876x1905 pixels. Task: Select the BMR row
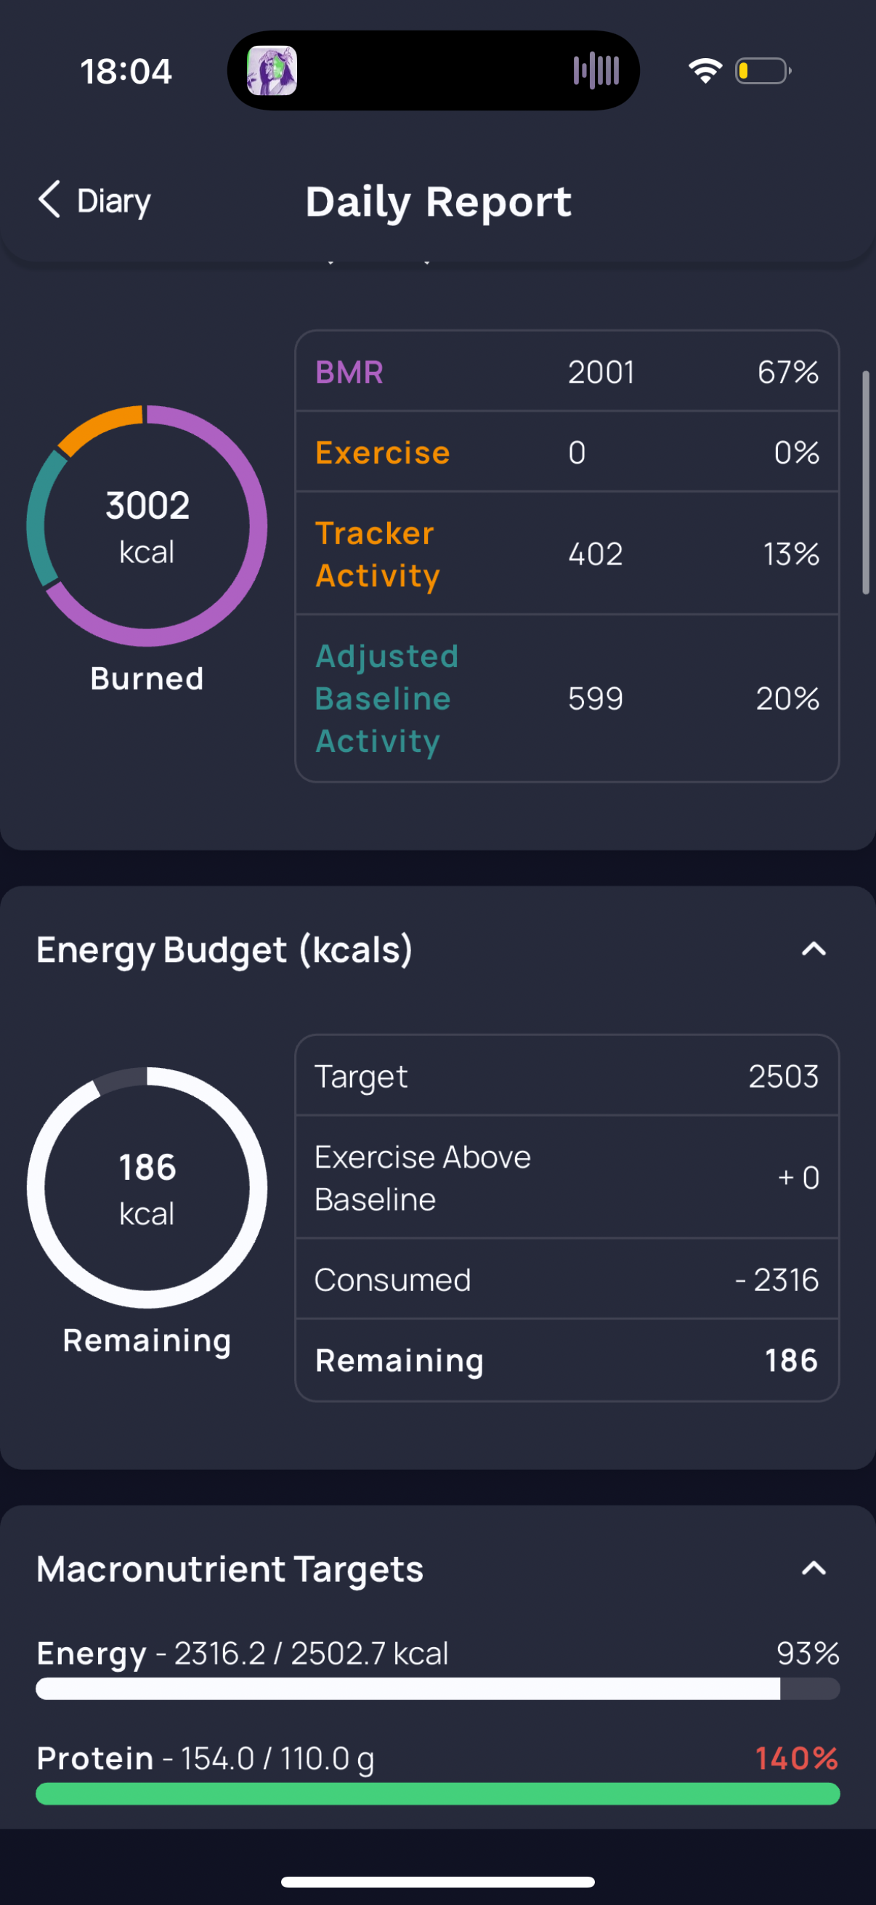click(567, 371)
